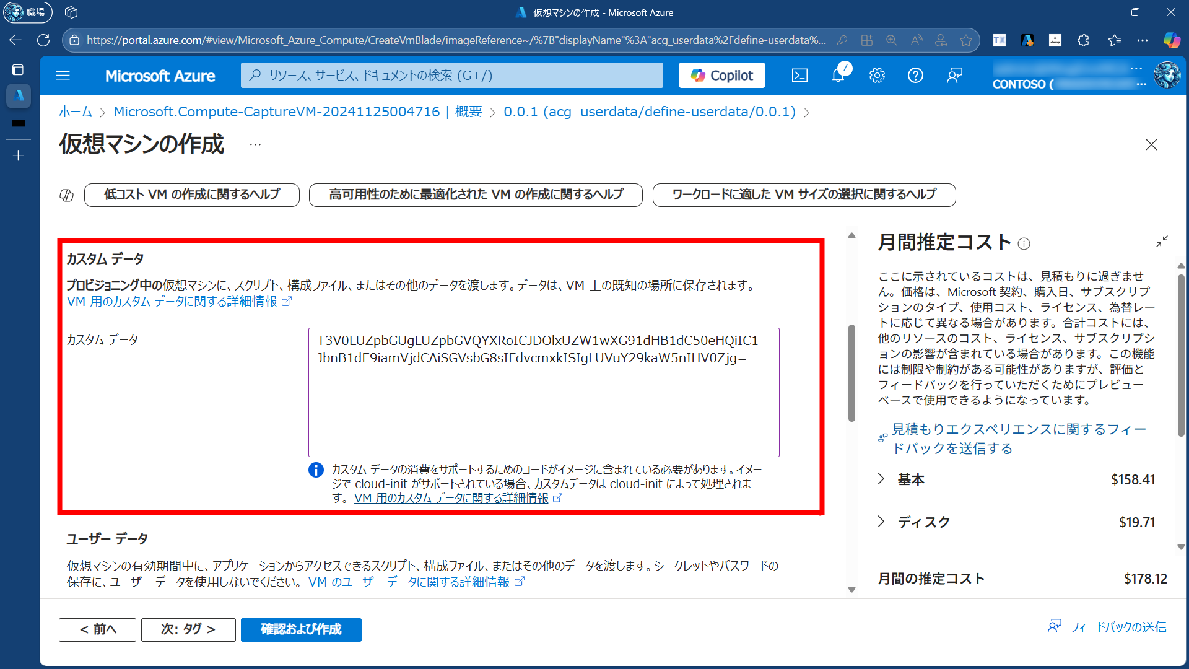Click the main form vertical scrollbar
Image resolution: width=1189 pixels, height=669 pixels.
point(851,372)
